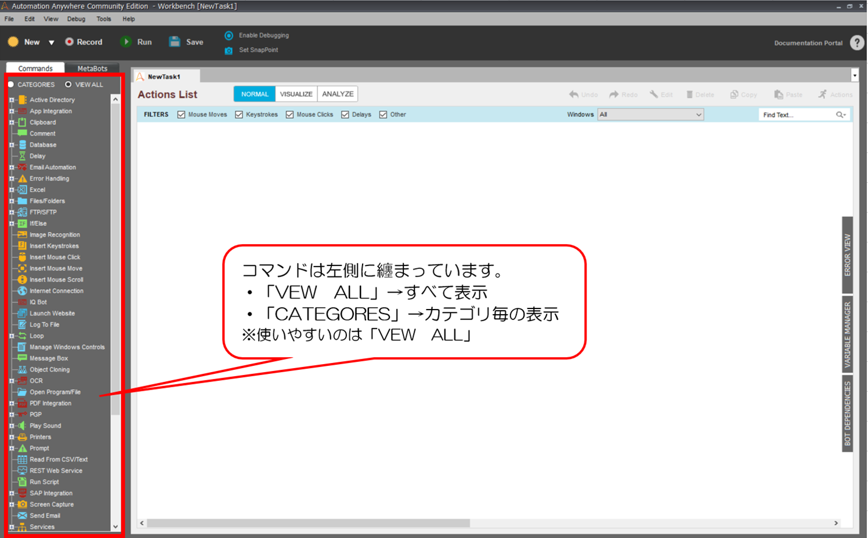Open the Windows All dropdown
This screenshot has height=538, width=868.
tap(650, 115)
